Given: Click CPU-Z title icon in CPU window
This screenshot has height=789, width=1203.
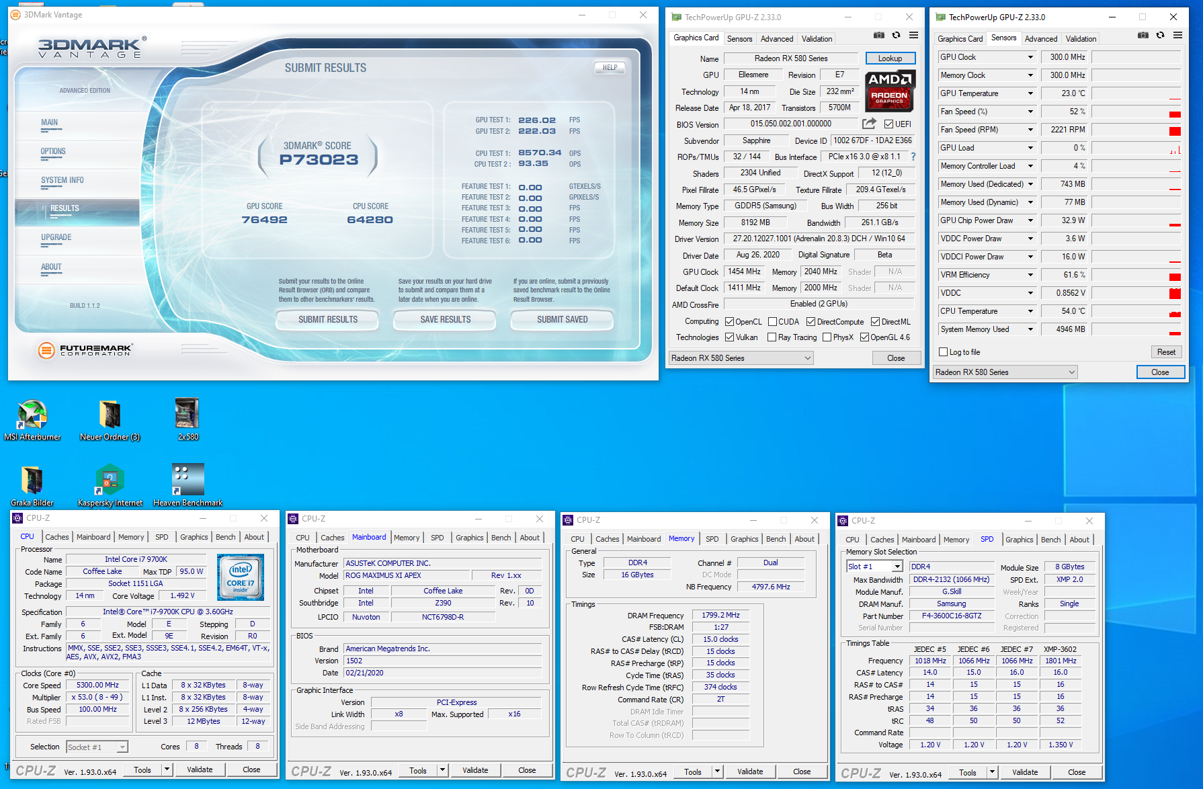Looking at the screenshot, I should click(x=18, y=518).
